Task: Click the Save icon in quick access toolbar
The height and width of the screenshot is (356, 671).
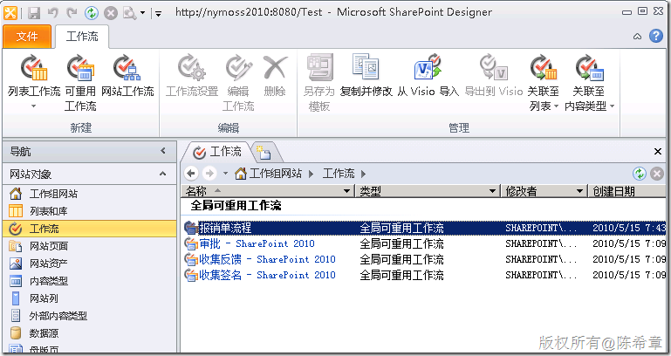Action: coord(34,13)
